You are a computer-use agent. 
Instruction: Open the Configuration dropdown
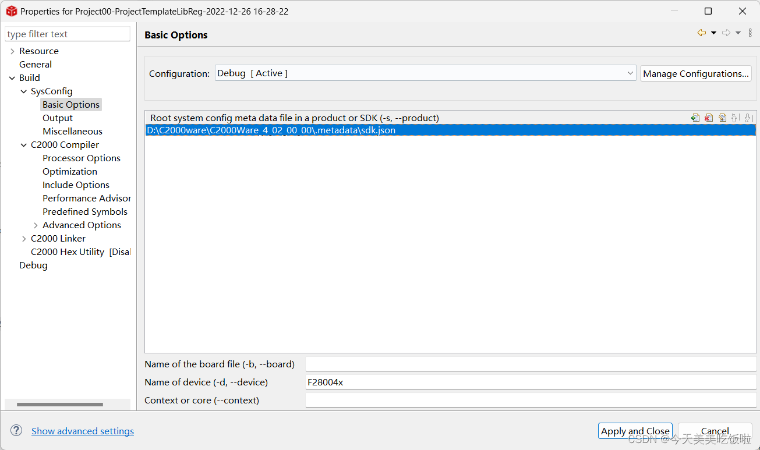click(x=425, y=73)
